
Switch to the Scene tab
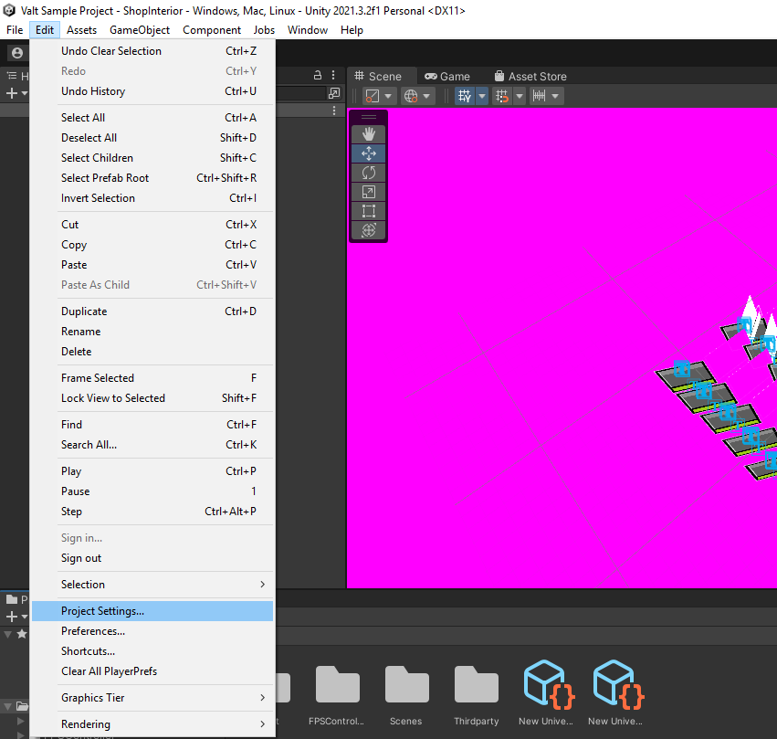(379, 77)
